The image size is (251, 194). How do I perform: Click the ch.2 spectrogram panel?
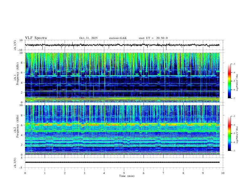click(x=122, y=130)
